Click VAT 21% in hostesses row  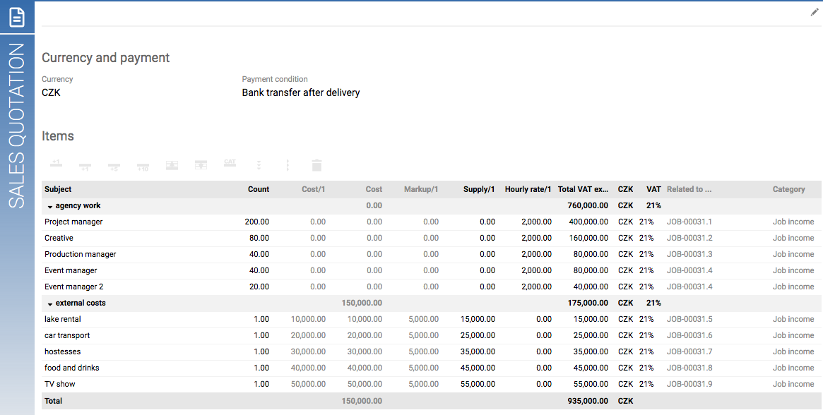(646, 352)
